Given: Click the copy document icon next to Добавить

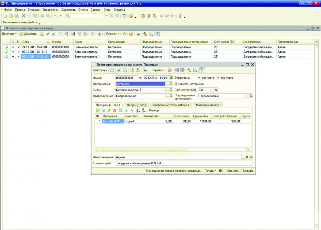Looking at the screenshot, I should [x=42, y=34].
